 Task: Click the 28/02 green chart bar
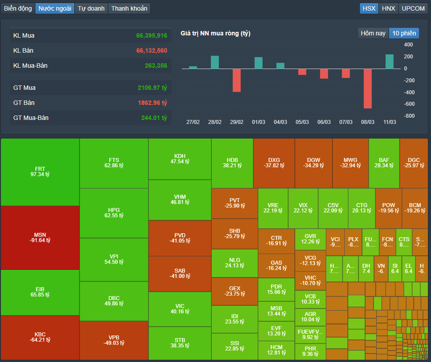pyautogui.click(x=215, y=62)
